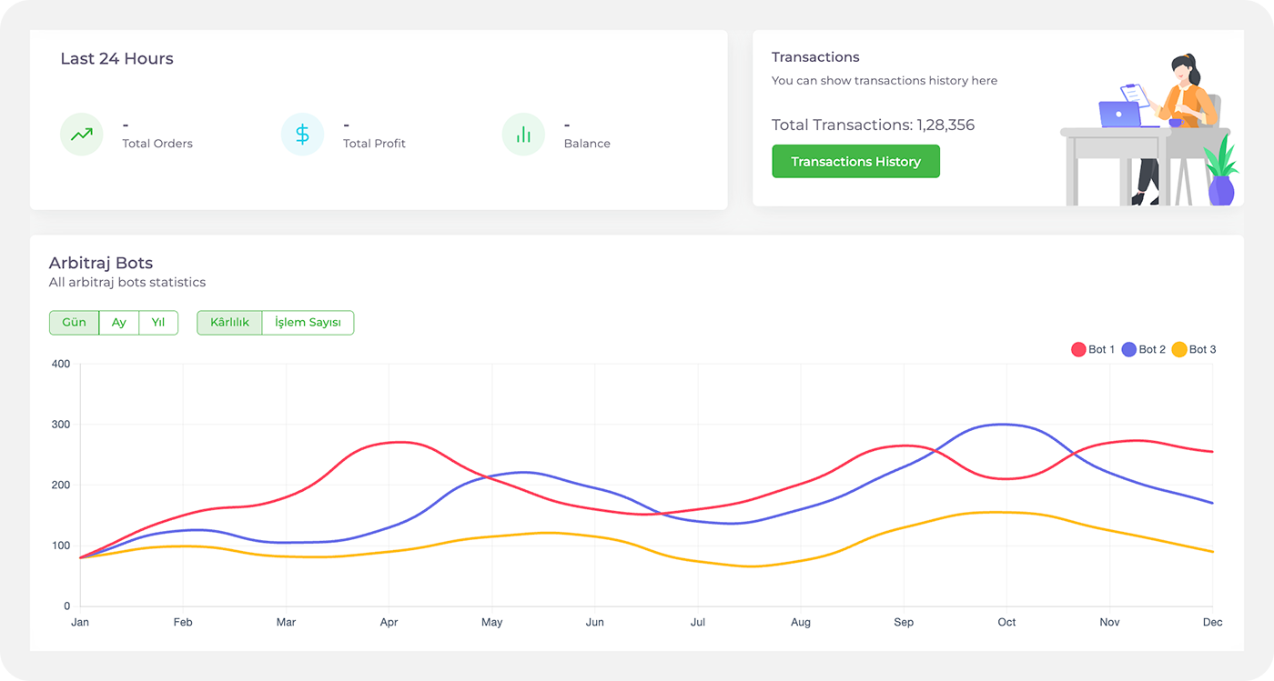Image resolution: width=1274 pixels, height=681 pixels.
Task: Select the Kârlılık metric tab
Action: click(x=229, y=323)
